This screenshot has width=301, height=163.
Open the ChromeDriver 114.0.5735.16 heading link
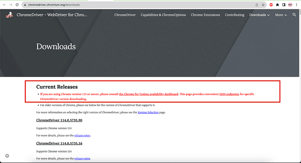[59, 143]
